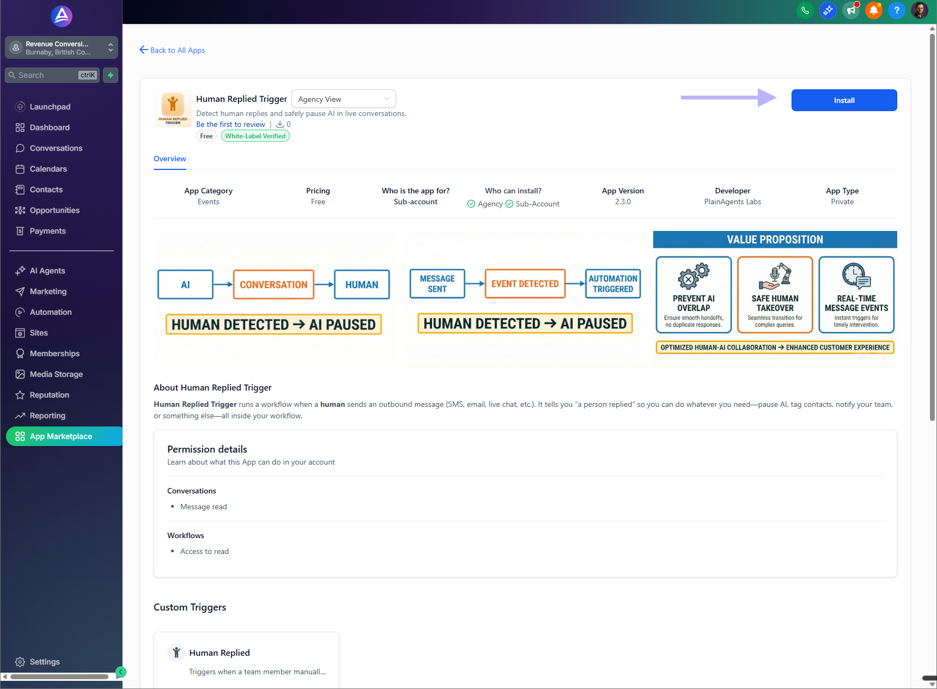
Task: Switch to the Overview tab
Action: pyautogui.click(x=169, y=158)
